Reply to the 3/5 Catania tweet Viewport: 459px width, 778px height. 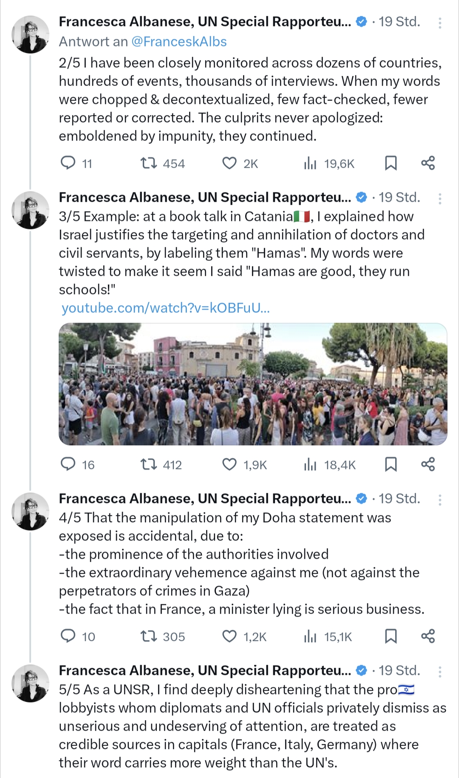pyautogui.click(x=68, y=464)
